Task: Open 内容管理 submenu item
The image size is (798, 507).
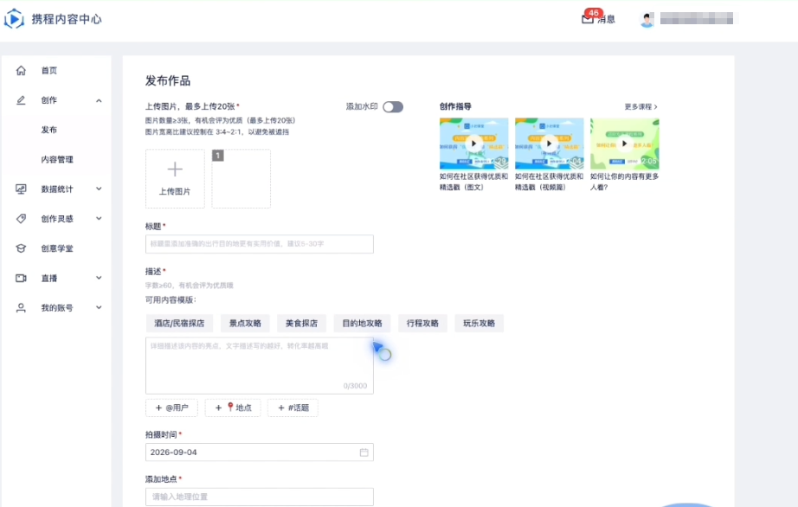Action: pyautogui.click(x=57, y=159)
